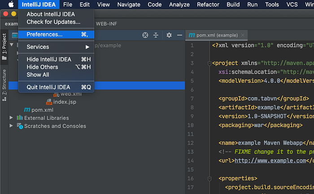Viewport: 314px width, 194px height.
Task: Open Project panel gear settings
Action: 169,35
